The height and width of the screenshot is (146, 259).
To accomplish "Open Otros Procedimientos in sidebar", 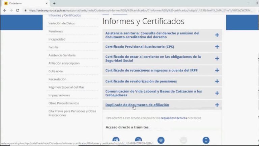I will [x=64, y=103].
